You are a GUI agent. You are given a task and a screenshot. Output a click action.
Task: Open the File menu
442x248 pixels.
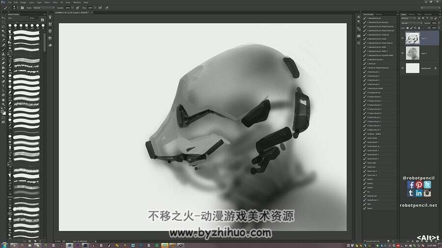pyautogui.click(x=10, y=2)
